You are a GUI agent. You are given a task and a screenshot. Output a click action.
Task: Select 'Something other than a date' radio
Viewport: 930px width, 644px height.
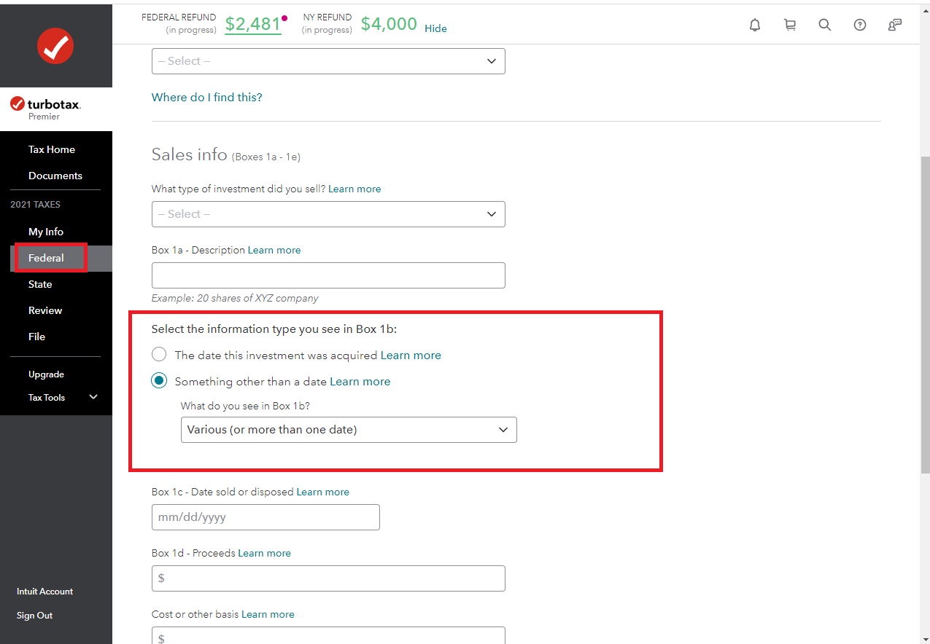(159, 382)
